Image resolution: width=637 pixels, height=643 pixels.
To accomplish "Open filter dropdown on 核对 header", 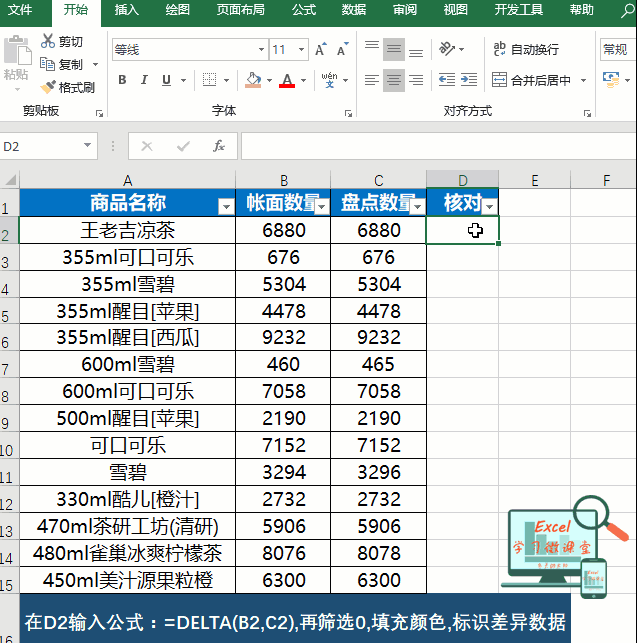I will pyautogui.click(x=490, y=206).
